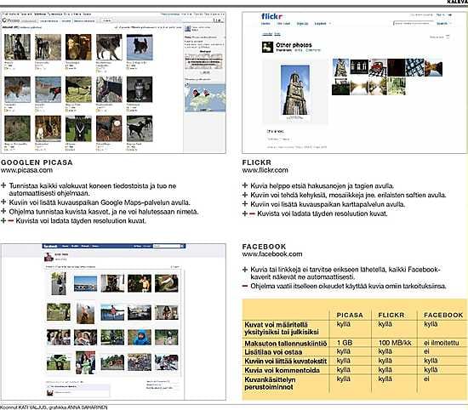Click the Facebook search magnifier button
The image size is (468, 410).
tap(182, 246)
